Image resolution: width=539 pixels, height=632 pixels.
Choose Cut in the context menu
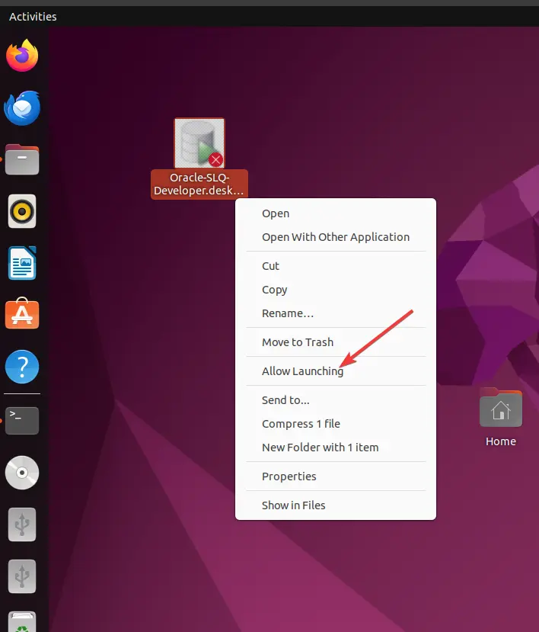[336, 266]
